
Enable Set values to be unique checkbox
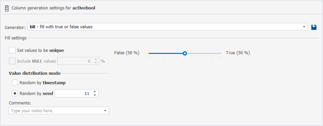12,50
